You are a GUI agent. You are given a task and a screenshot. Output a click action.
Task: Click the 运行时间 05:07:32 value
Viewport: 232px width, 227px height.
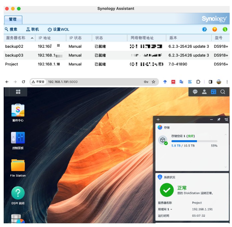[199, 216]
